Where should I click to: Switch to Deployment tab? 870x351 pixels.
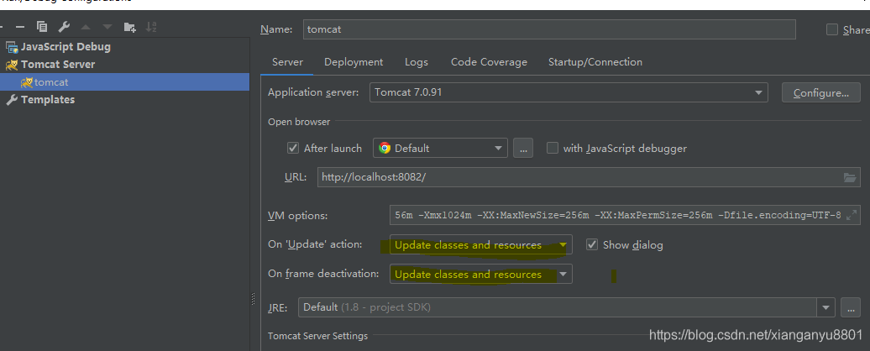pyautogui.click(x=354, y=62)
